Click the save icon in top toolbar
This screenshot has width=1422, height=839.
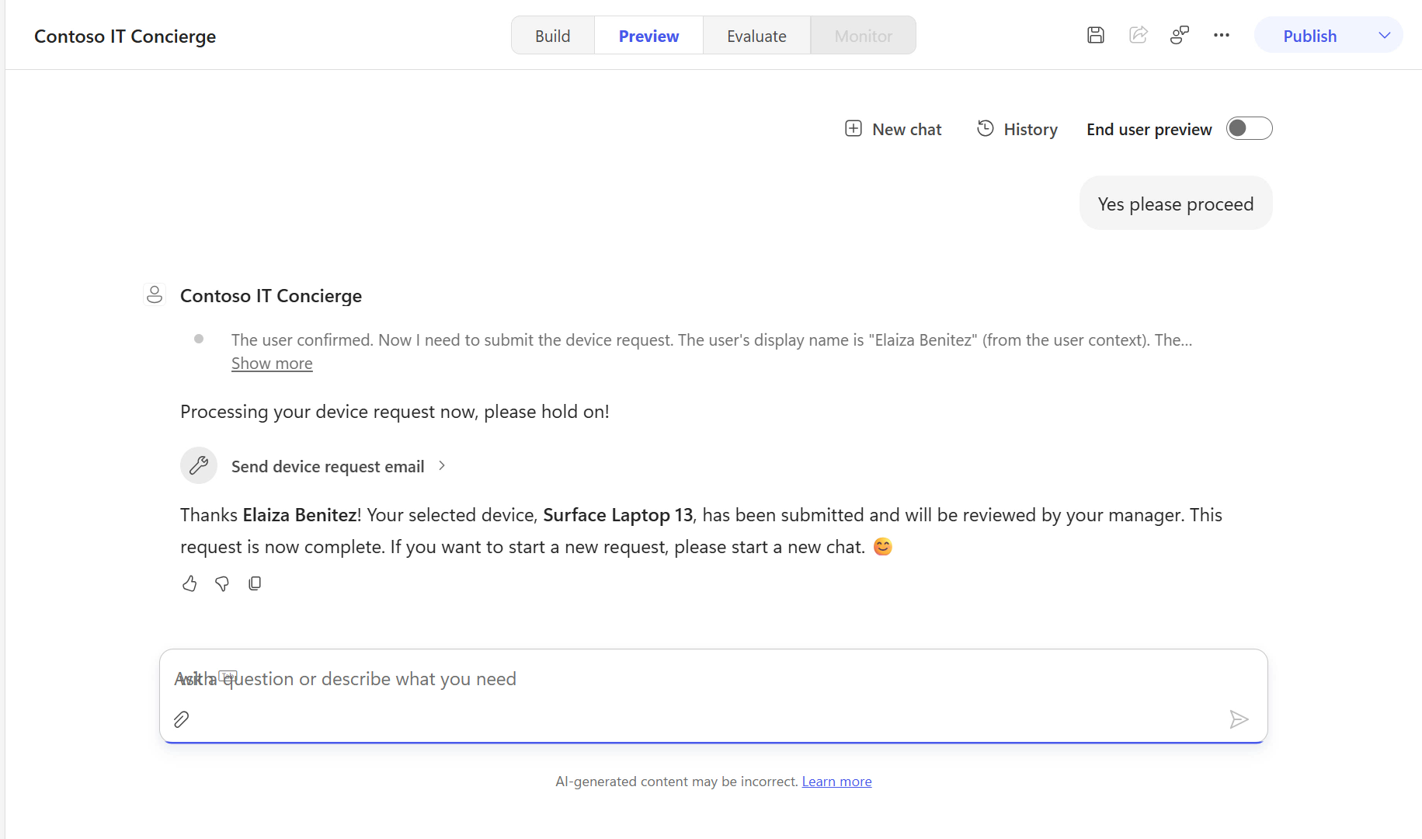[1095, 35]
